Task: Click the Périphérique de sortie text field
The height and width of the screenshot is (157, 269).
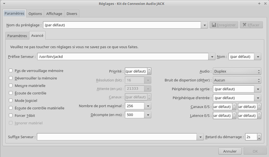Action: [x=233, y=89]
